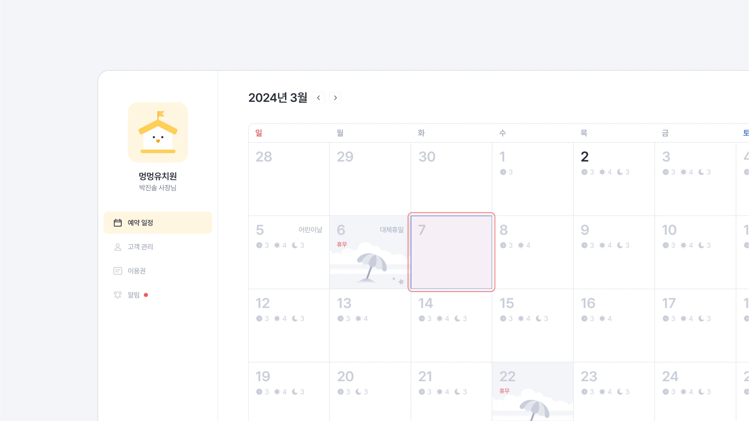Click the 어린이날 holiday label on day 5
Viewport: 749px width, 421px height.
point(310,230)
